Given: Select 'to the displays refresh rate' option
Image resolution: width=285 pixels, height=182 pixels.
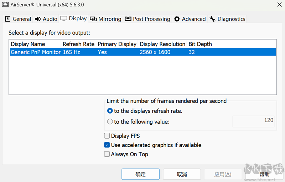Looking at the screenshot, I should [110, 111].
